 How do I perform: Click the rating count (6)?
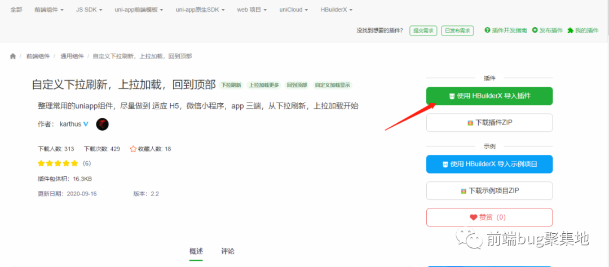point(87,163)
